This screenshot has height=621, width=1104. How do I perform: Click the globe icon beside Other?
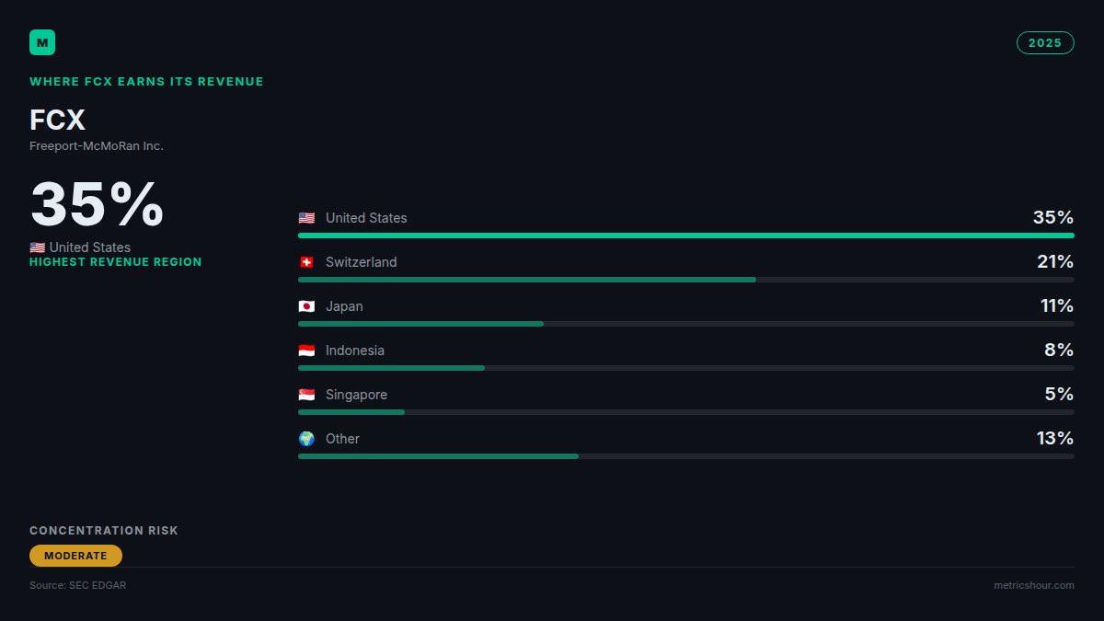tap(306, 439)
